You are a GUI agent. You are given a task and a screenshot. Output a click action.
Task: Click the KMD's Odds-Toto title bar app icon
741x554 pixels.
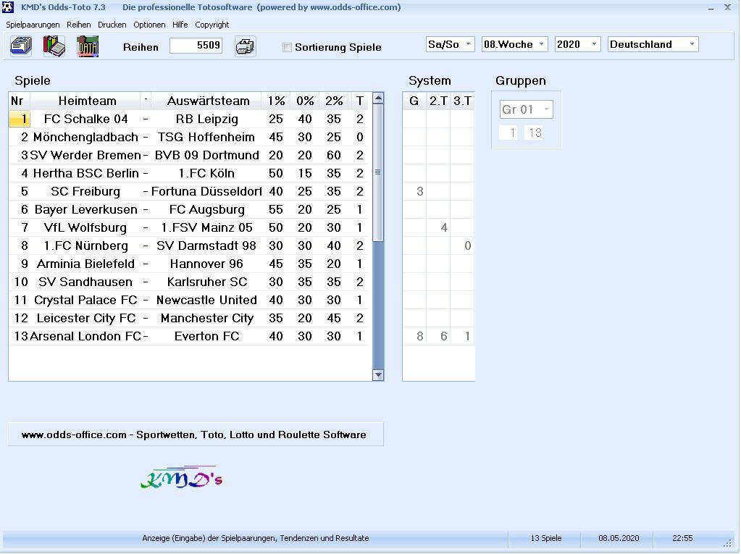8,7
